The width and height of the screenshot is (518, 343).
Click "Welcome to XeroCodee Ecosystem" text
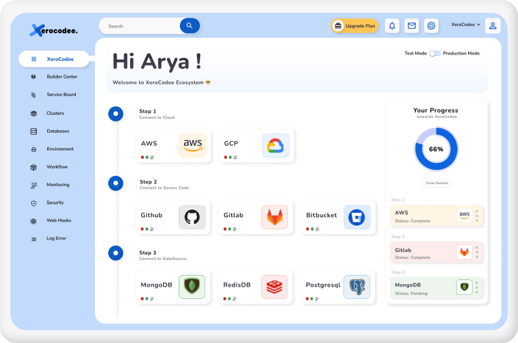click(x=158, y=82)
